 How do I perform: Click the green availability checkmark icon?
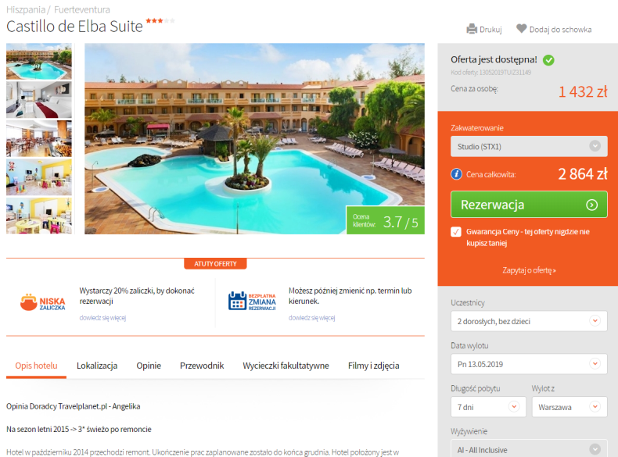click(548, 60)
